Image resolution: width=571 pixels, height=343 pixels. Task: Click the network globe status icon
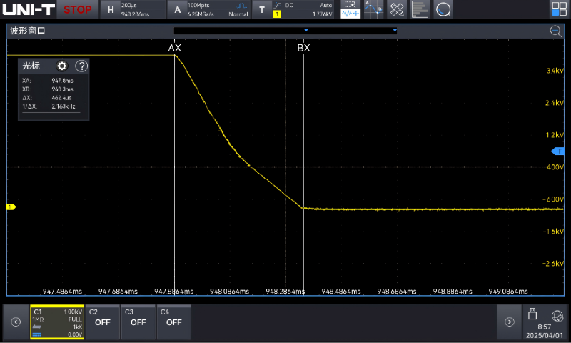click(x=557, y=314)
